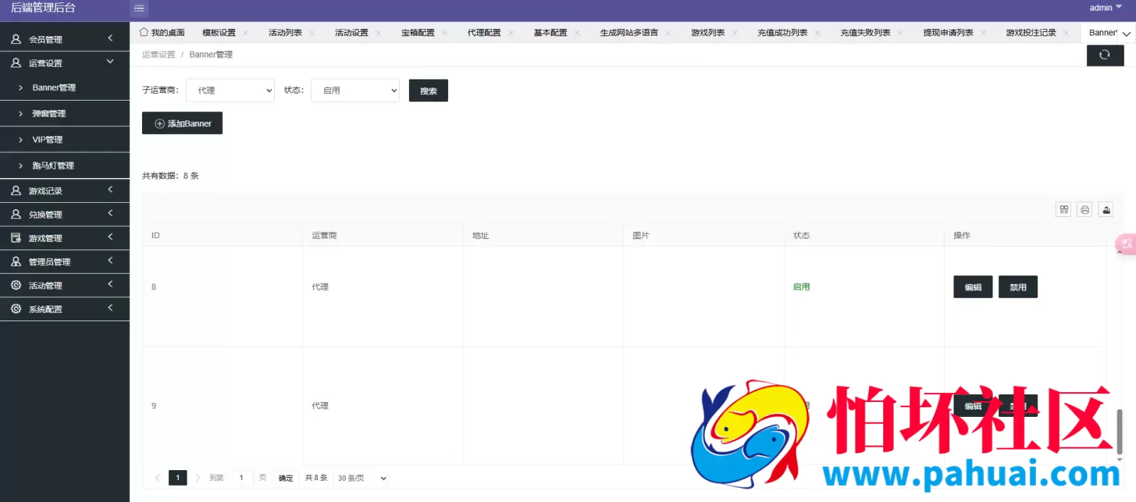Open the 子运营商 dropdown

230,91
